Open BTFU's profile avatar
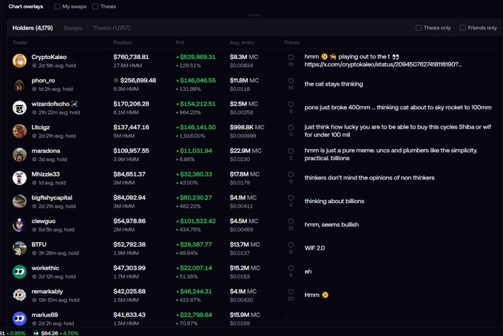Viewport: 503px width, 336px height. click(x=19, y=249)
